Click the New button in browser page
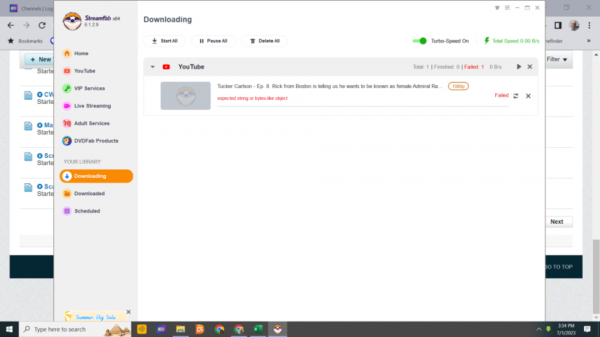 pyautogui.click(x=39, y=59)
